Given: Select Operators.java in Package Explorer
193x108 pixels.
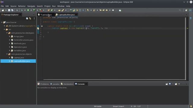Looking at the screenshot, I should [20, 47].
